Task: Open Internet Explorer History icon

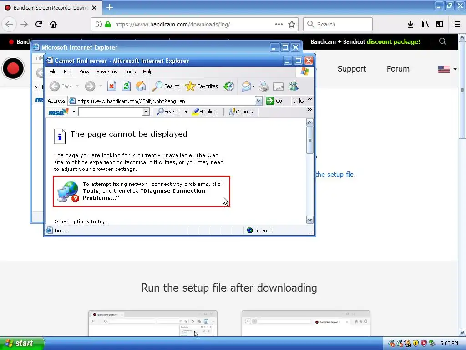Action: click(229, 86)
